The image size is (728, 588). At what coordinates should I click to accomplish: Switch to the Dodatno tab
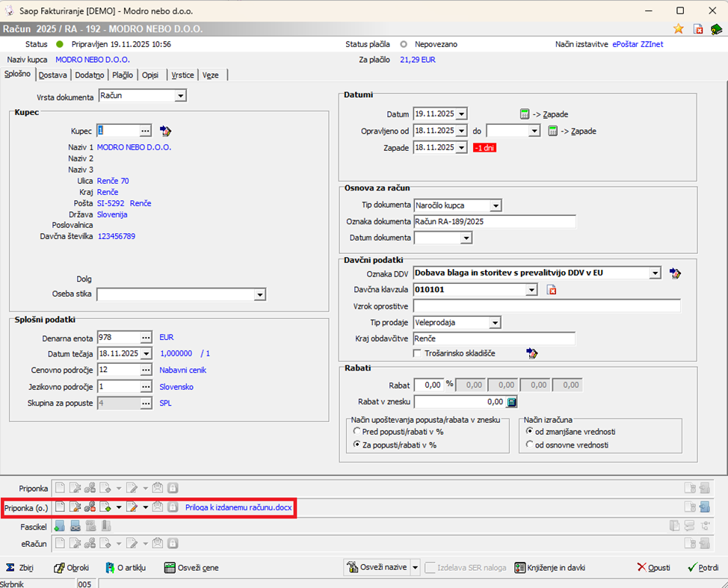(90, 75)
